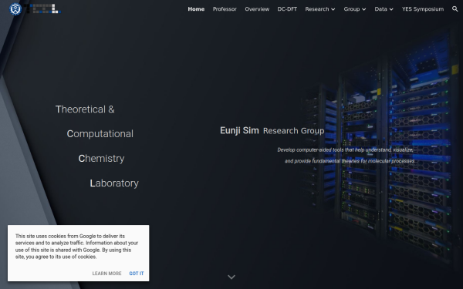Screen dimensions: 463x289
Task: Click the pixelated lab logo beside crest
Action: pyautogui.click(x=42, y=8)
